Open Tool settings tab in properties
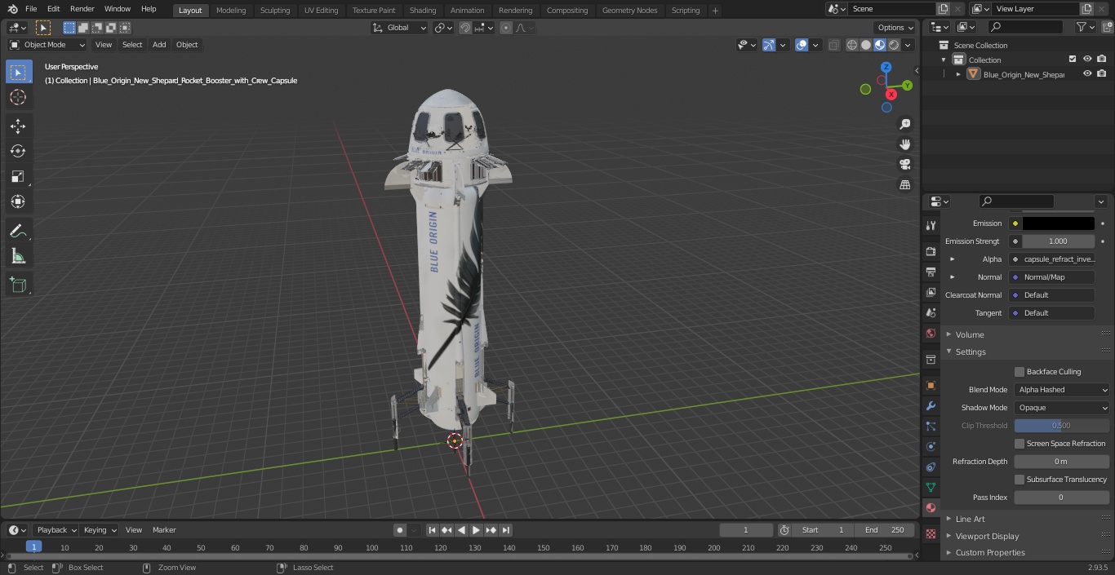This screenshot has width=1115, height=575. tap(931, 225)
